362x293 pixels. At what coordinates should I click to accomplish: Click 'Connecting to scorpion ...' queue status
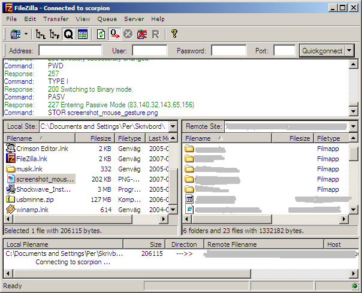pyautogui.click(x=73, y=262)
